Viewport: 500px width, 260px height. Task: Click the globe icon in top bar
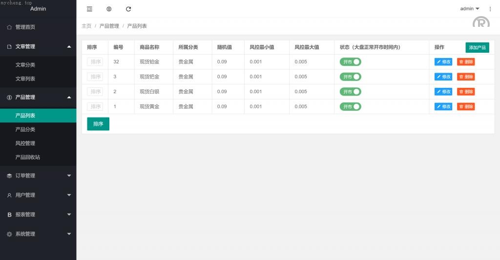(x=109, y=9)
